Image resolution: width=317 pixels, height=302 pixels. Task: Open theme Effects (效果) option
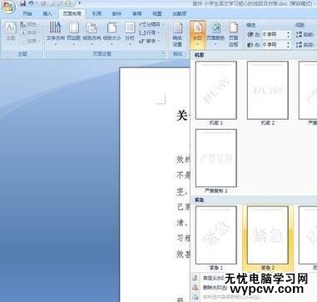(x=29, y=41)
